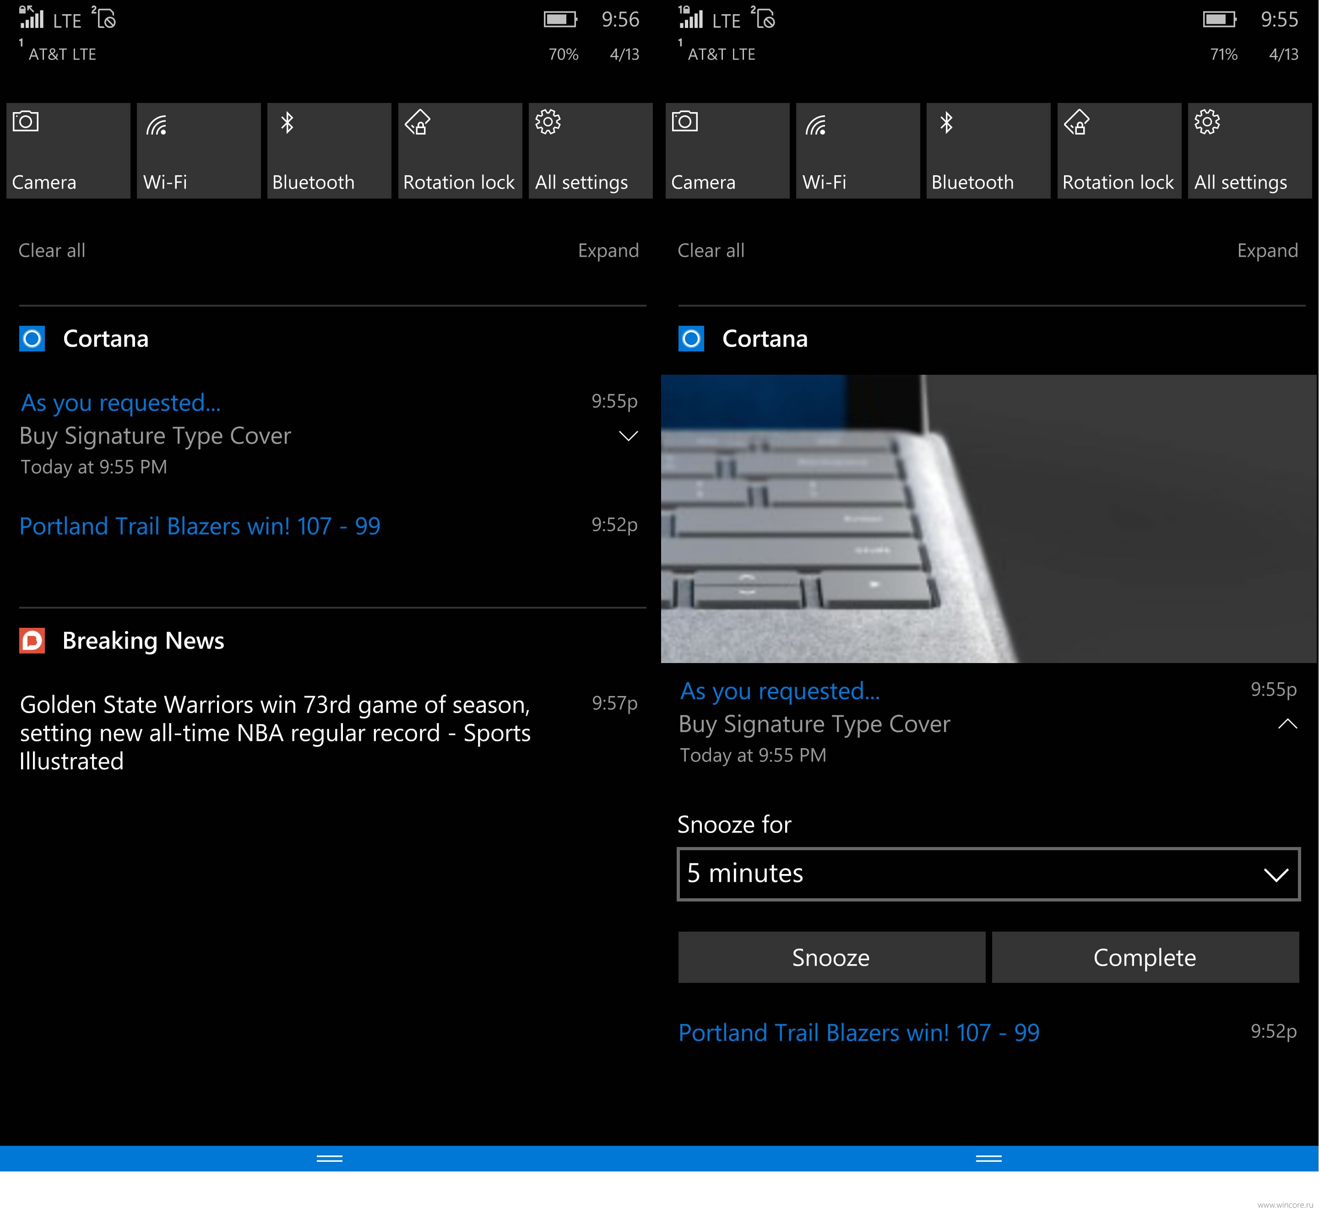Tap the 9:56 clock on left phone
The image size is (1319, 1214).
tap(620, 20)
